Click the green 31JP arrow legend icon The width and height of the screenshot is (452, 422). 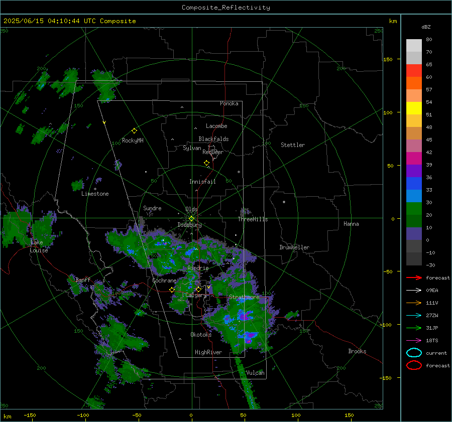click(414, 328)
